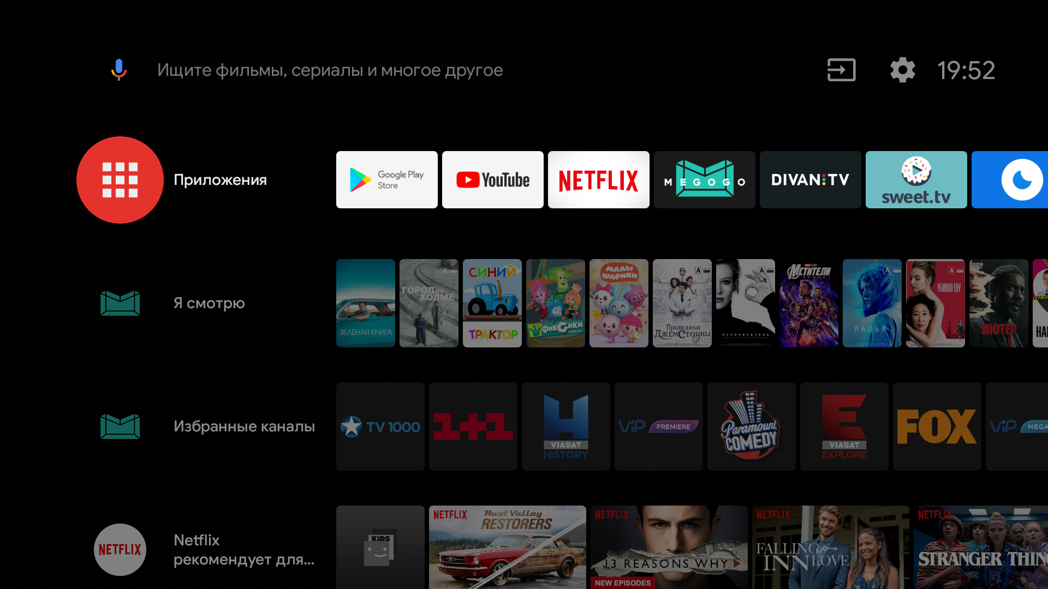Viewport: 1048px width, 589px height.
Task: Click the search field 'Ищите фильмы, сериалы'
Action: coord(330,70)
